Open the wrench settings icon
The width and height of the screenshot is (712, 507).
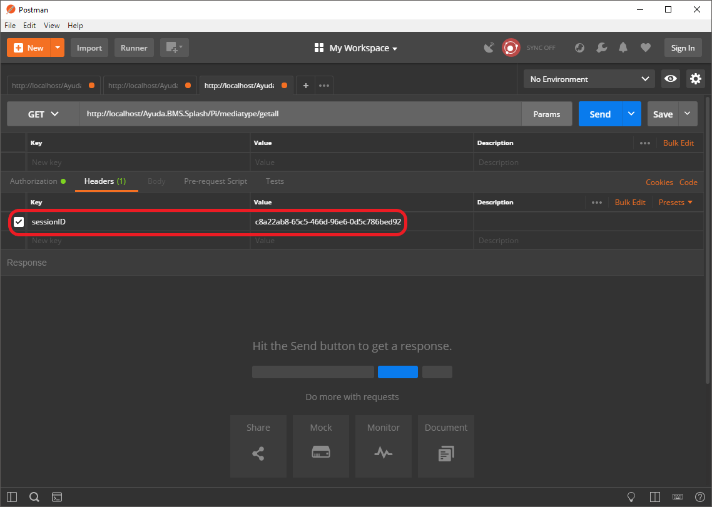tap(602, 48)
